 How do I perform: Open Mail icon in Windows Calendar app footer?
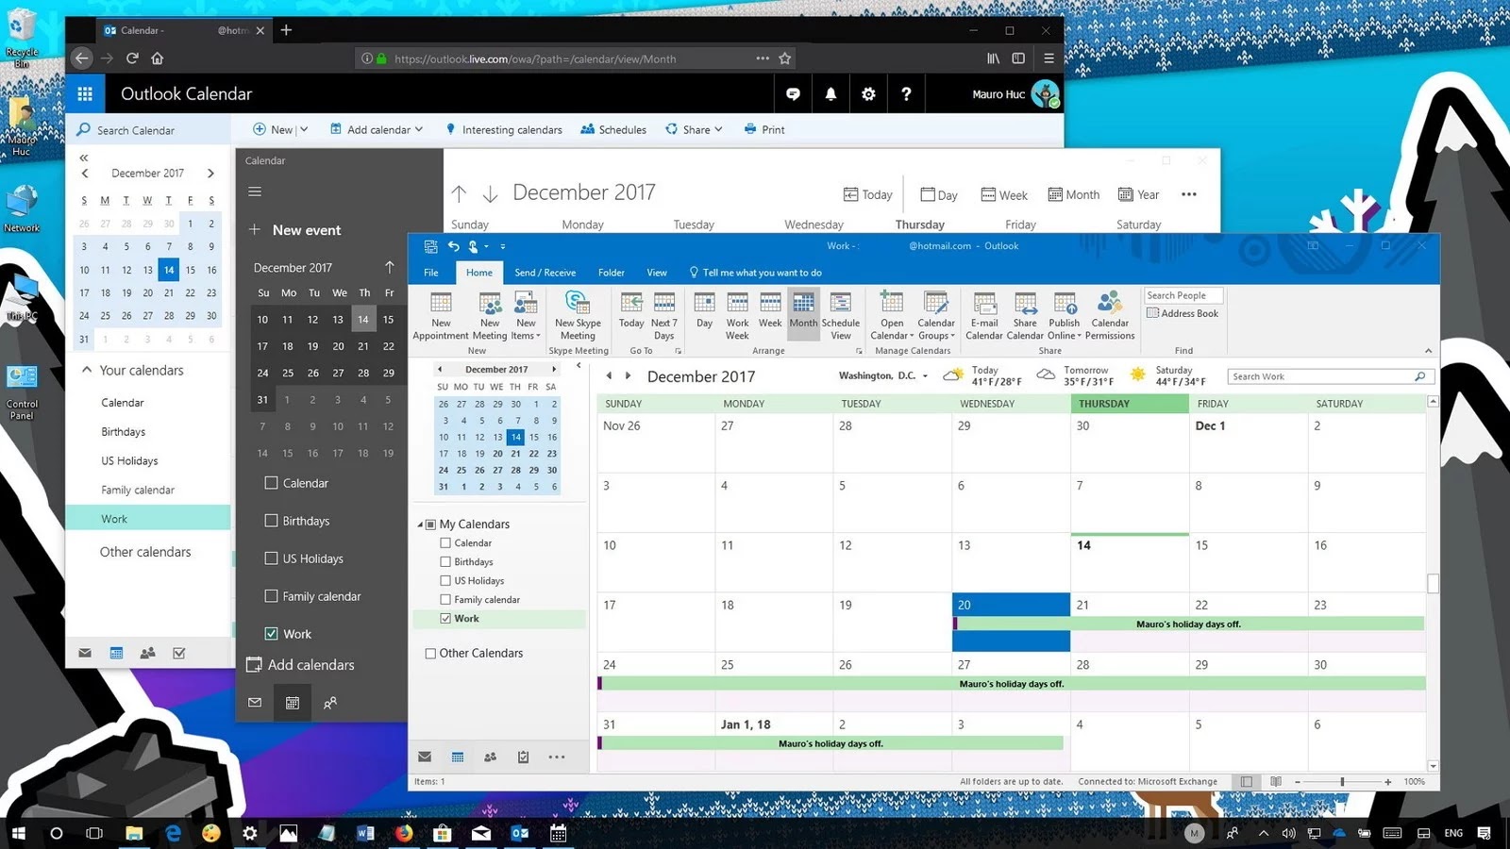click(x=255, y=703)
